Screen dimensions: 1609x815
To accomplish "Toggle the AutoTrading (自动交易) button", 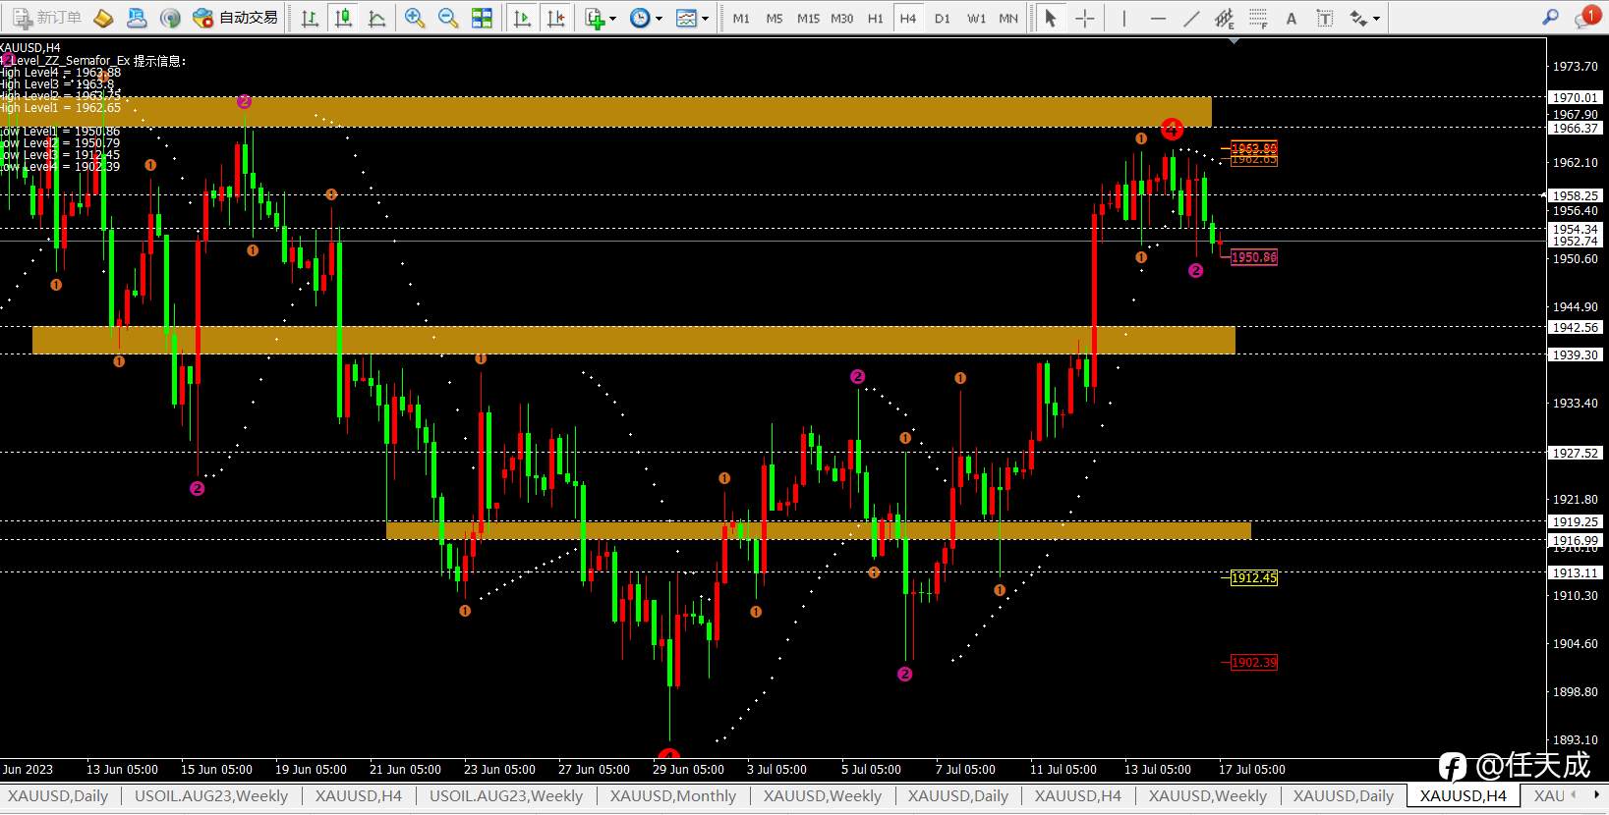I will [236, 18].
